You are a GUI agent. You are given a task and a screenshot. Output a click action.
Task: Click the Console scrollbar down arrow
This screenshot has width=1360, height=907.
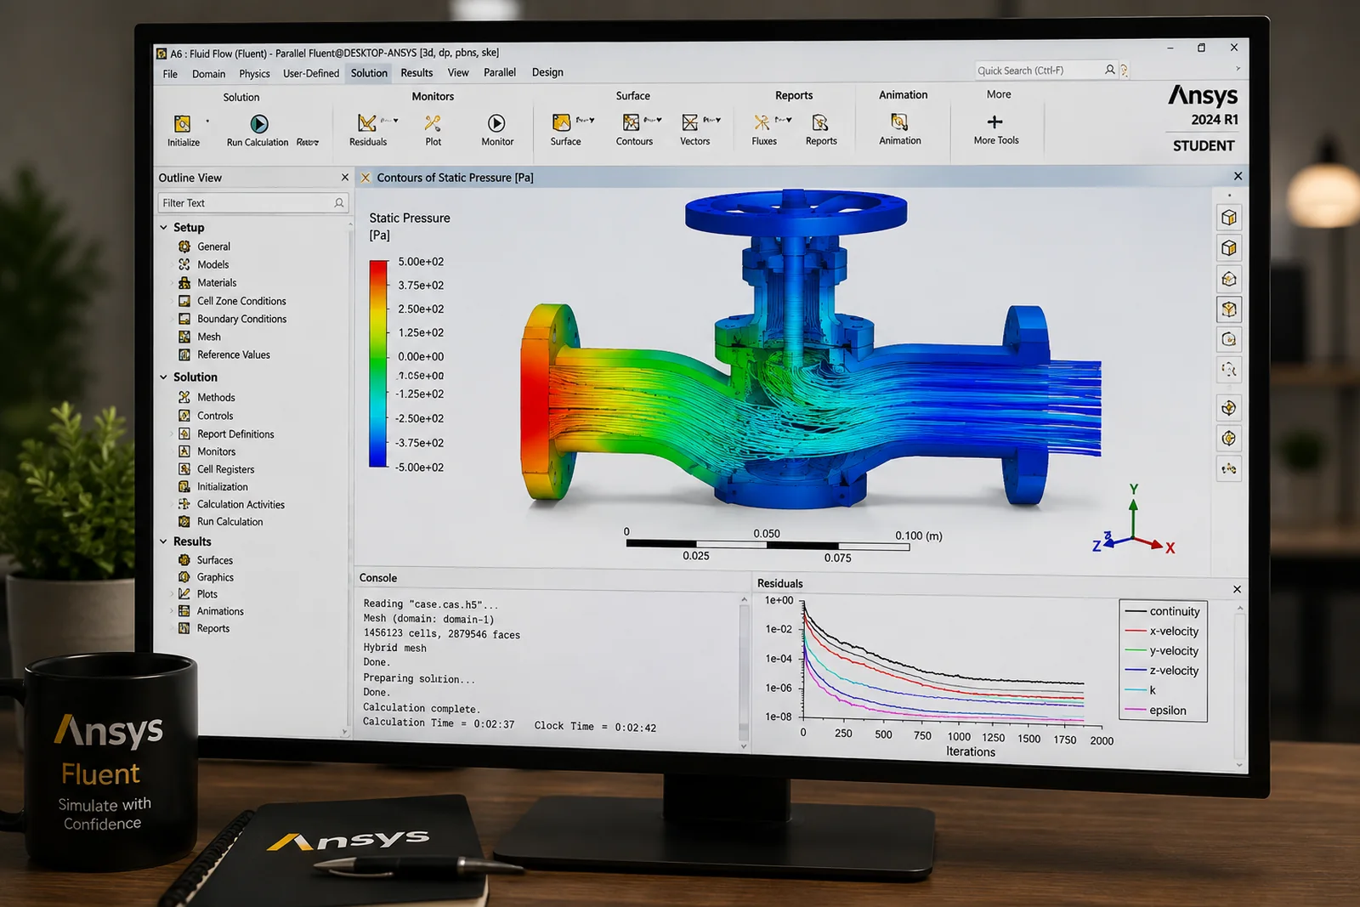pyautogui.click(x=744, y=746)
